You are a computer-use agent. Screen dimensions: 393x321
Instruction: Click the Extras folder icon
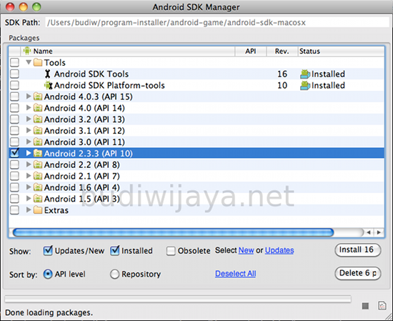point(38,210)
